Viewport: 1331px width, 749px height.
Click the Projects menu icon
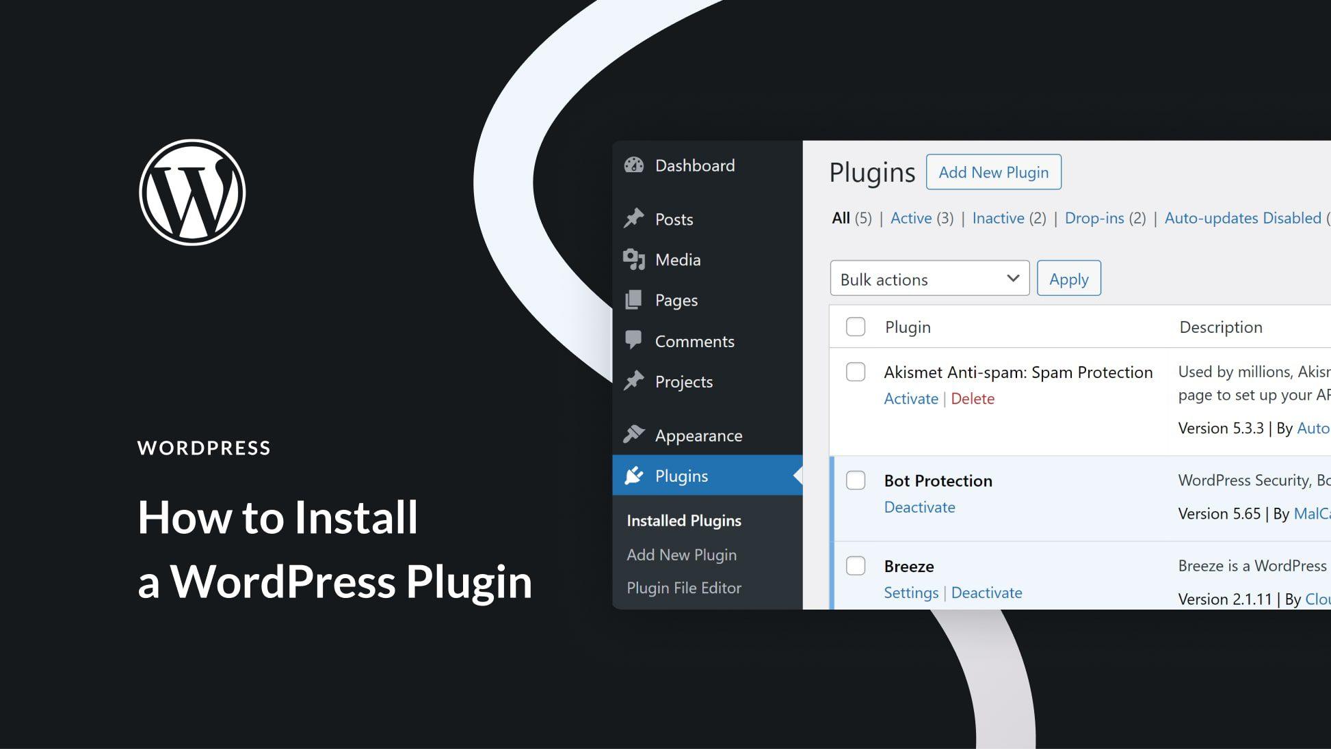point(633,380)
